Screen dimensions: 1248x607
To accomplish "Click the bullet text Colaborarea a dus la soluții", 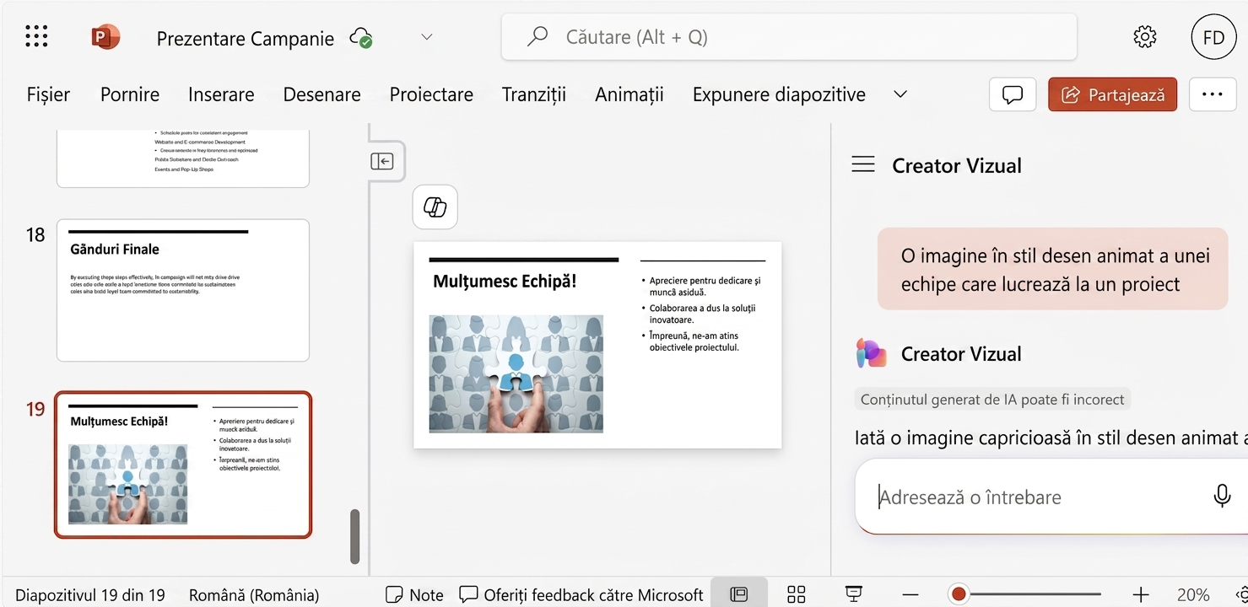I will coord(702,314).
